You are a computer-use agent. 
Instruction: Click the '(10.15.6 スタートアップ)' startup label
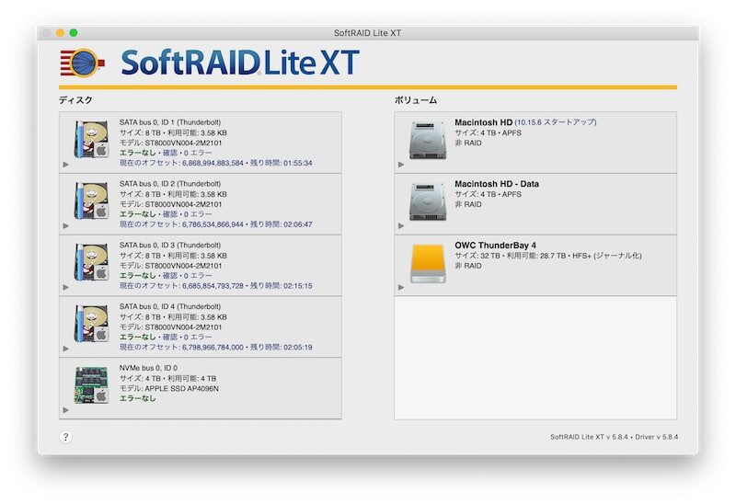[x=556, y=122]
